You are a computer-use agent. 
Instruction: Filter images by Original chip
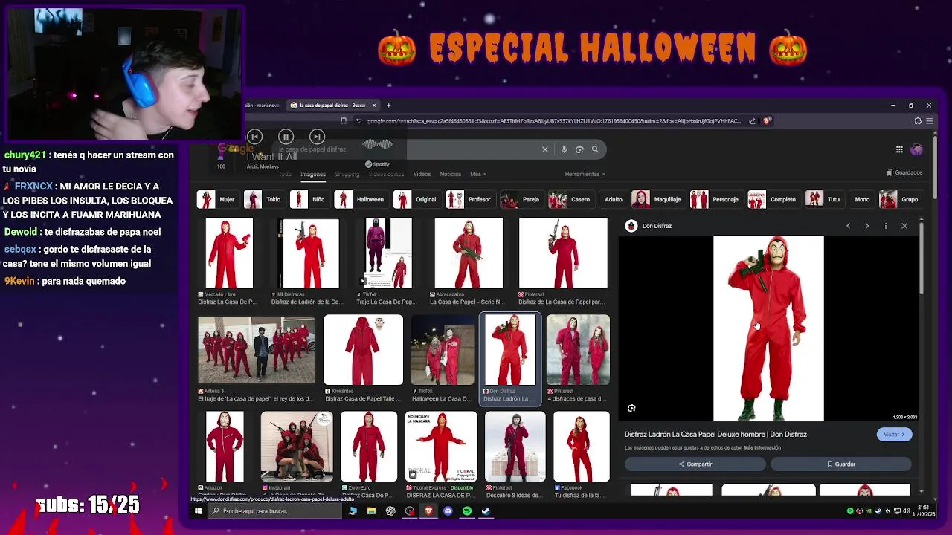pos(416,199)
